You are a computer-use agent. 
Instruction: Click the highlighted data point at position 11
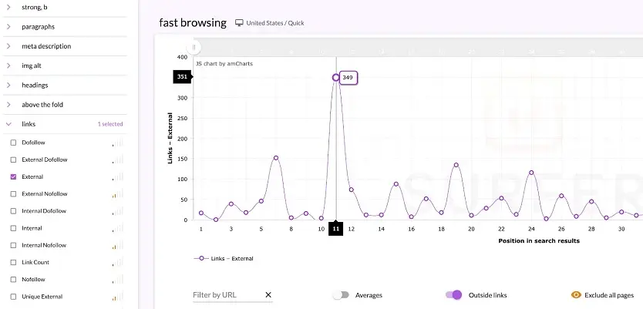[x=336, y=78]
